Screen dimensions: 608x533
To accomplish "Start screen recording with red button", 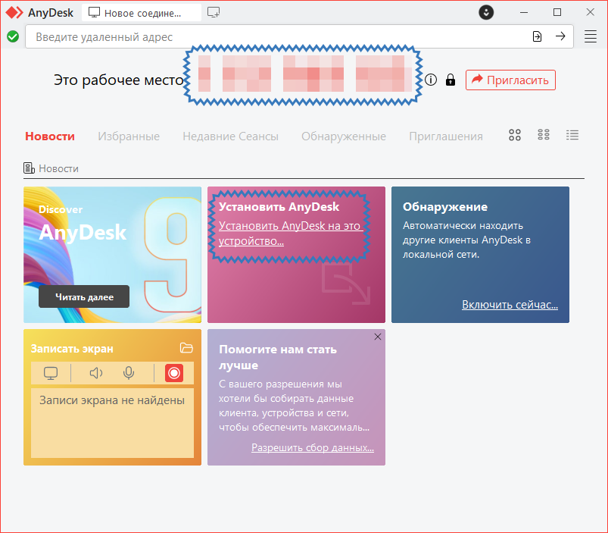I will click(x=174, y=373).
